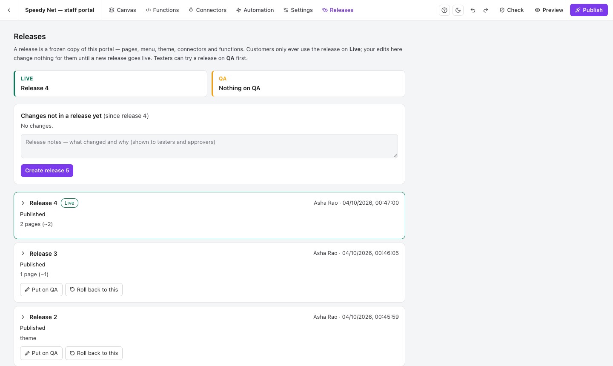This screenshot has width=613, height=366.
Task: Click the Live badge on Release 4
Action: (x=69, y=203)
